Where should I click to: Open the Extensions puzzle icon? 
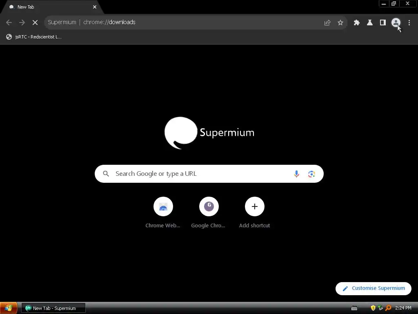click(357, 22)
